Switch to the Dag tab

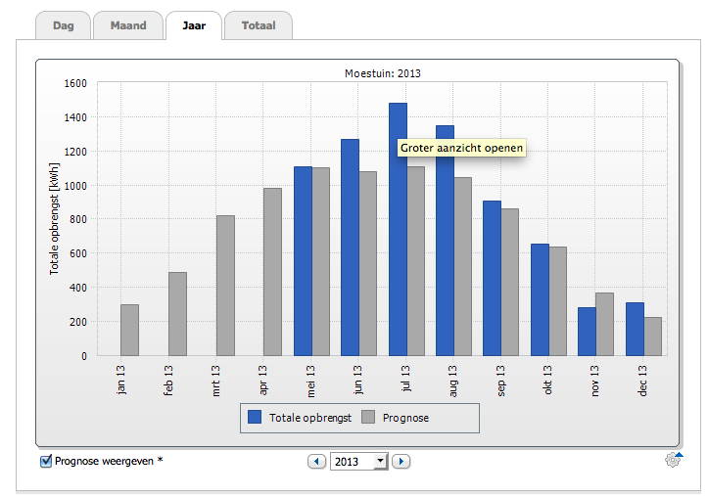click(x=63, y=25)
